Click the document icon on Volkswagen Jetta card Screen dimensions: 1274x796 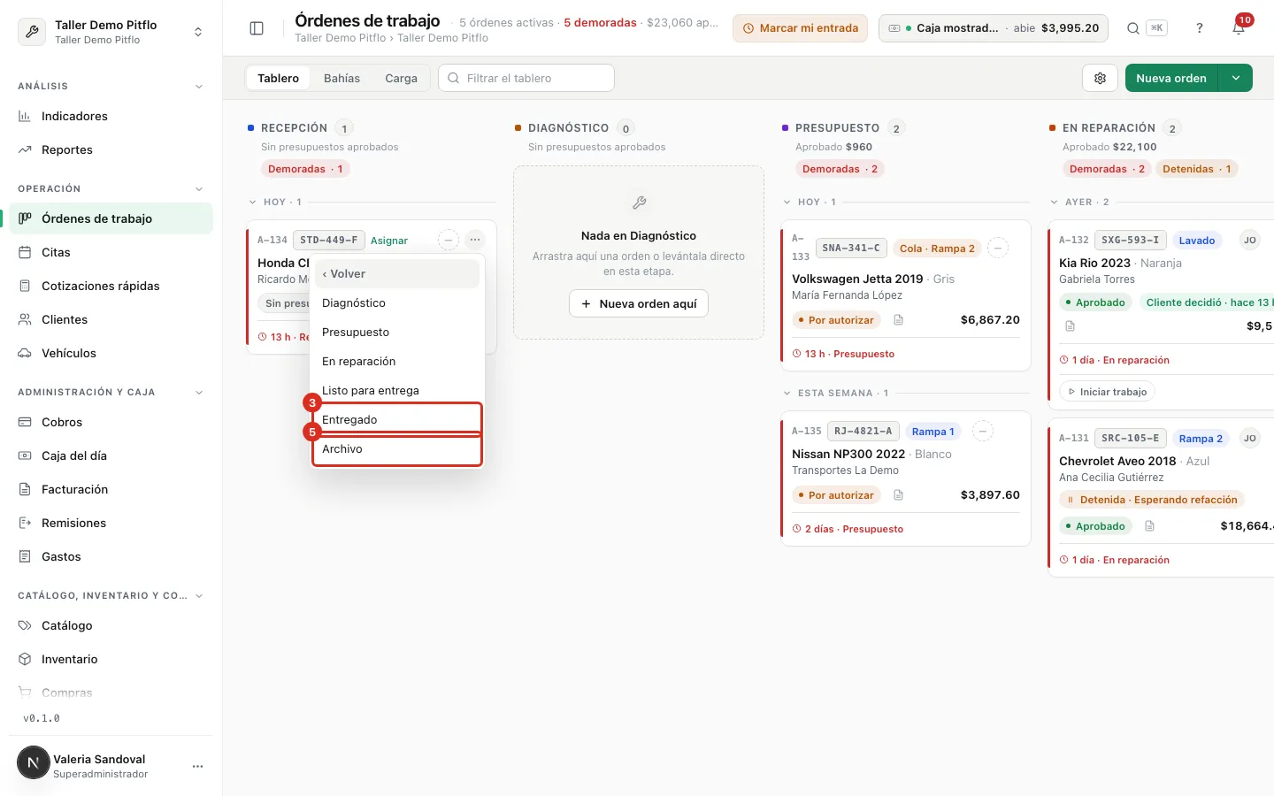[x=898, y=320]
